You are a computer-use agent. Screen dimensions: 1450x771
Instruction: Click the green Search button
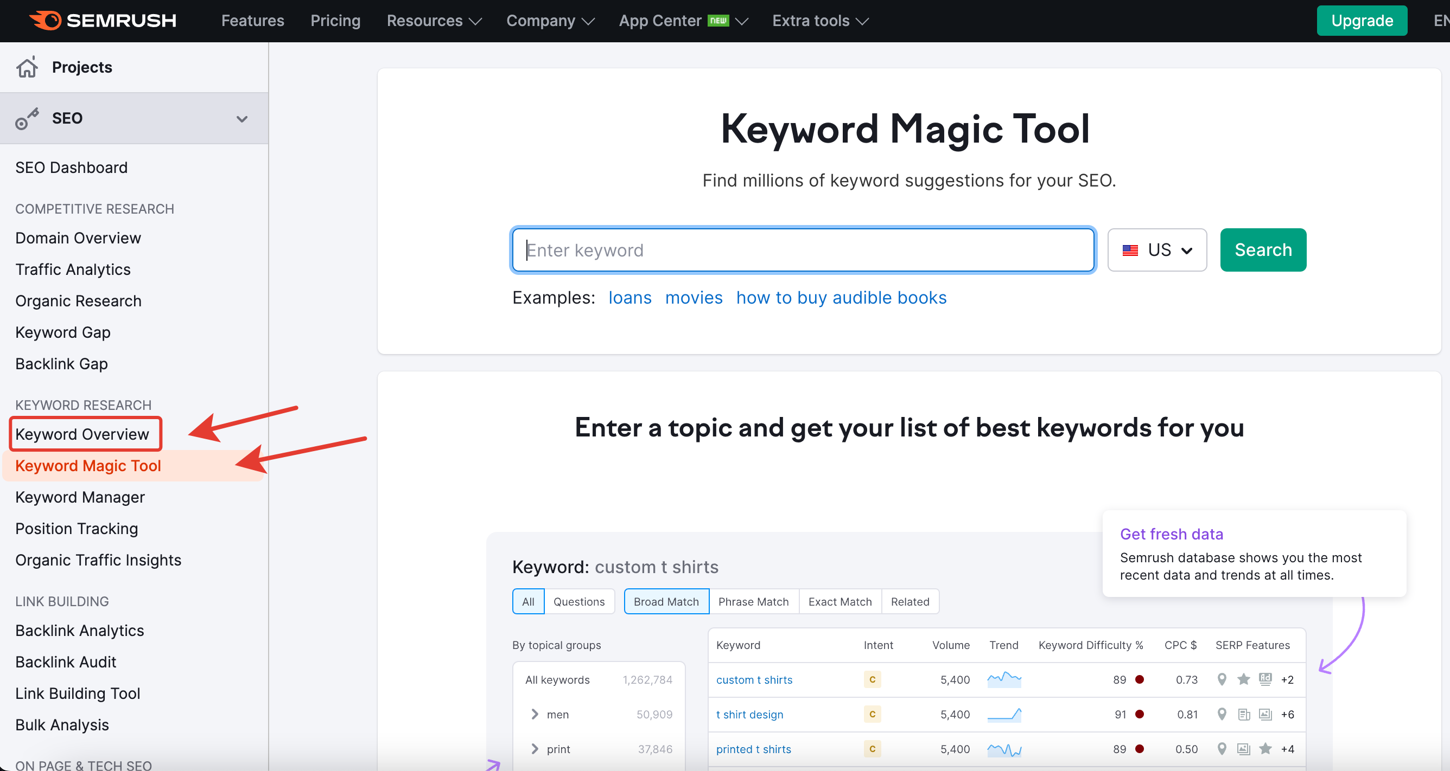coord(1263,250)
